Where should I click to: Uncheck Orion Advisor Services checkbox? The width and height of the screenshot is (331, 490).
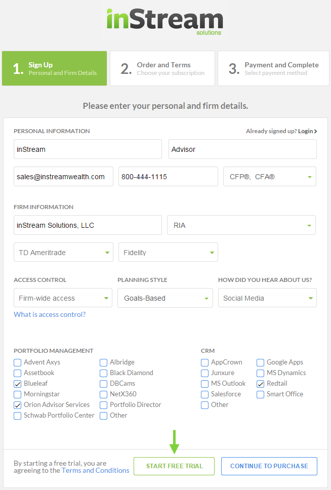pyautogui.click(x=18, y=405)
